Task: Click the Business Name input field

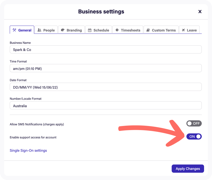Action: coord(106,49)
